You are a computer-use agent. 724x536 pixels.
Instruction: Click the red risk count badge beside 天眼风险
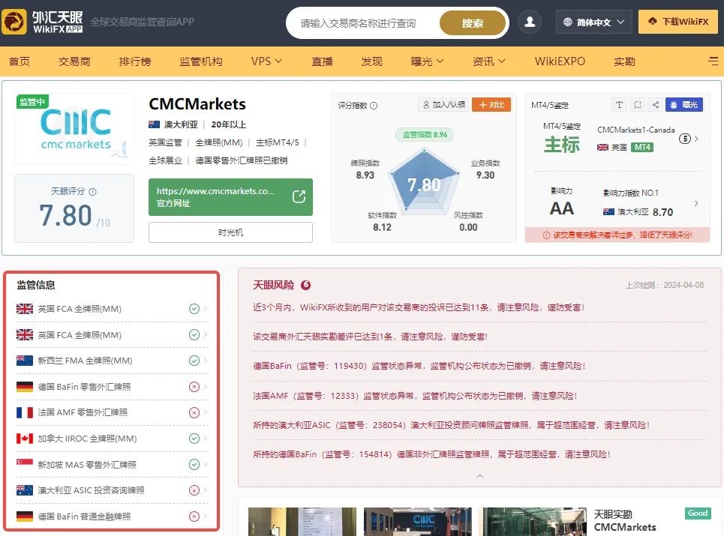coord(305,285)
